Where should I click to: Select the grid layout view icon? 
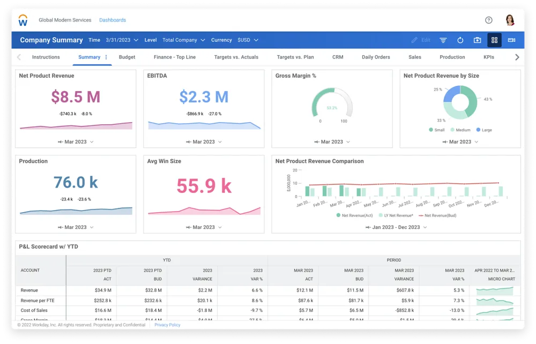click(494, 40)
